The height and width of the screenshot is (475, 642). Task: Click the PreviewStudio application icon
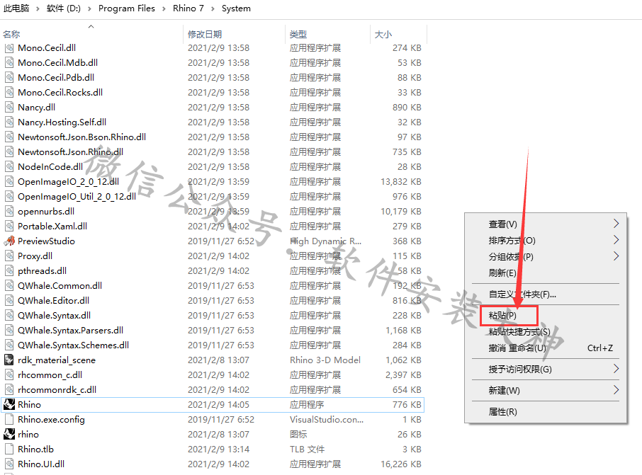click(9, 241)
